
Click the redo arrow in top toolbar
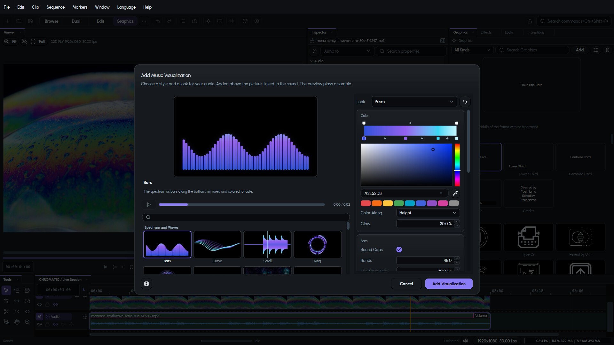[169, 21]
